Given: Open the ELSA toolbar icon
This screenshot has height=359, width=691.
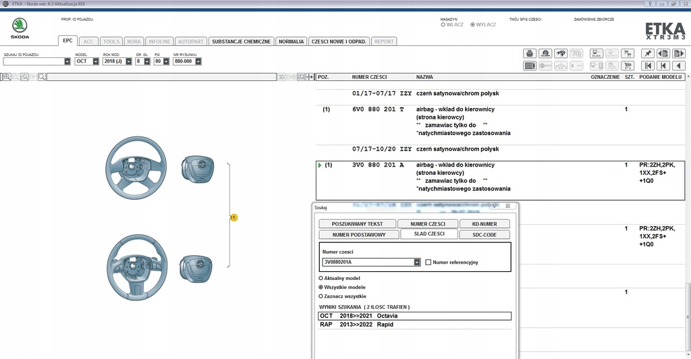Looking at the screenshot, I should click(x=597, y=53).
